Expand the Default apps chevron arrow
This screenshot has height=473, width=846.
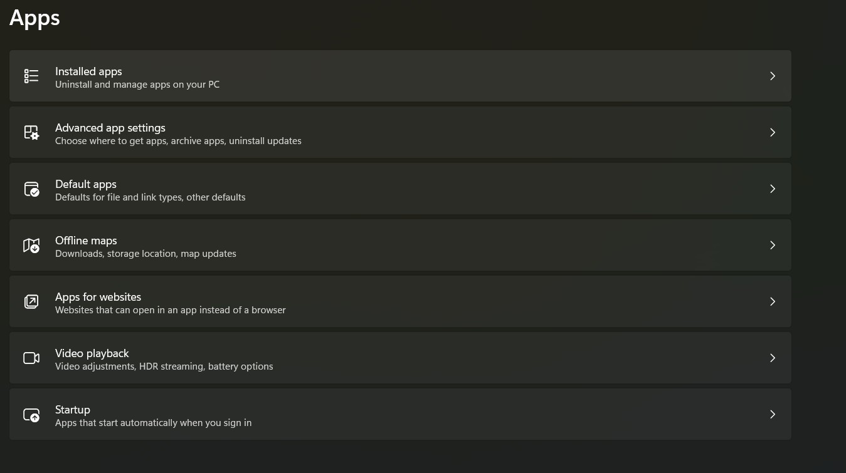(x=773, y=189)
